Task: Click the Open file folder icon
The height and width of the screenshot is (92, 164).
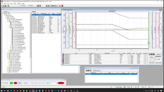Action: pos(3,6)
